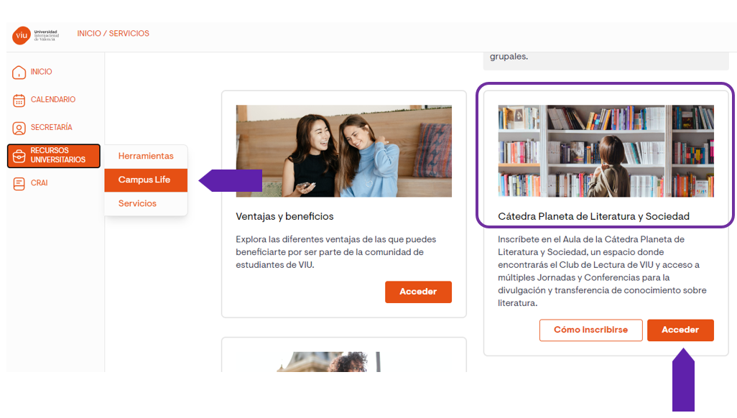
Task: Click the Calendario calendar icon
Action: [x=19, y=100]
